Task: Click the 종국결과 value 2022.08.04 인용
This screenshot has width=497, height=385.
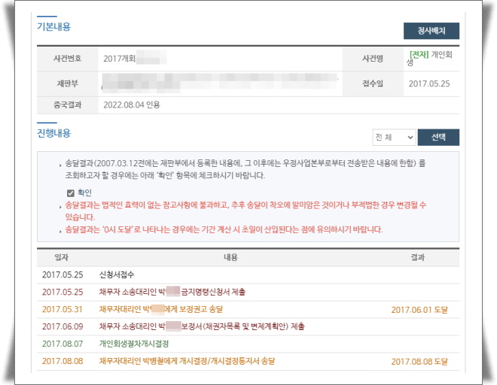Action: [131, 105]
